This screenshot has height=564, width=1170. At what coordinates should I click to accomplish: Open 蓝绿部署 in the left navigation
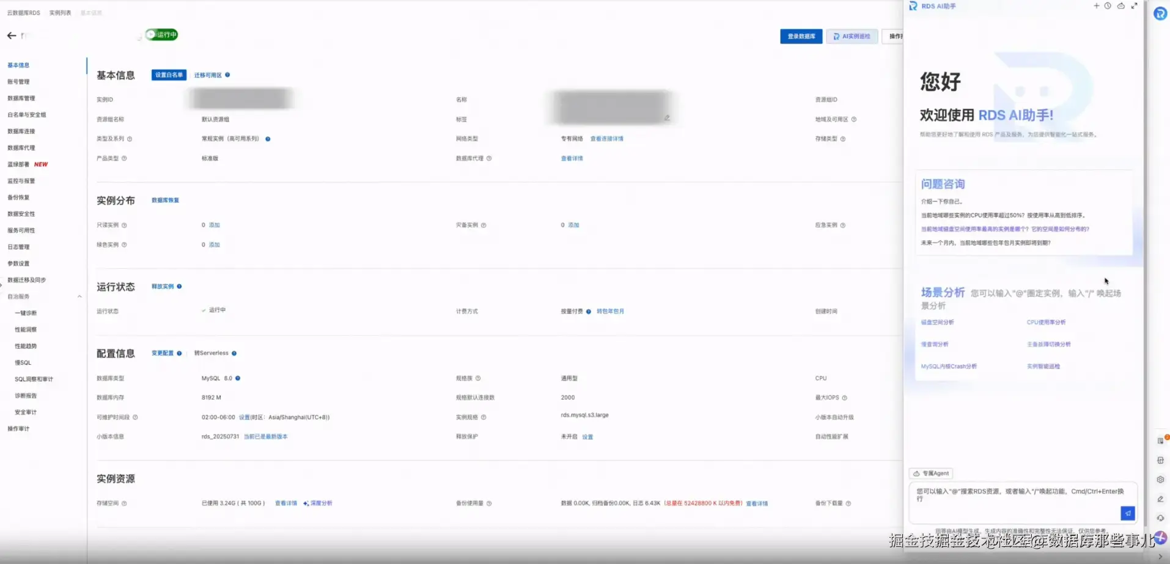(x=18, y=164)
